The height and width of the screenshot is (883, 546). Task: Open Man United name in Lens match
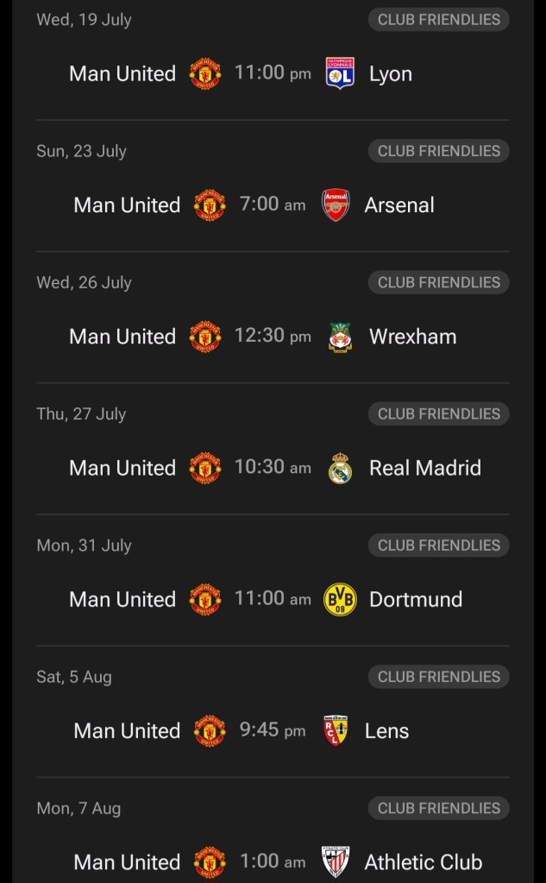coord(127,730)
